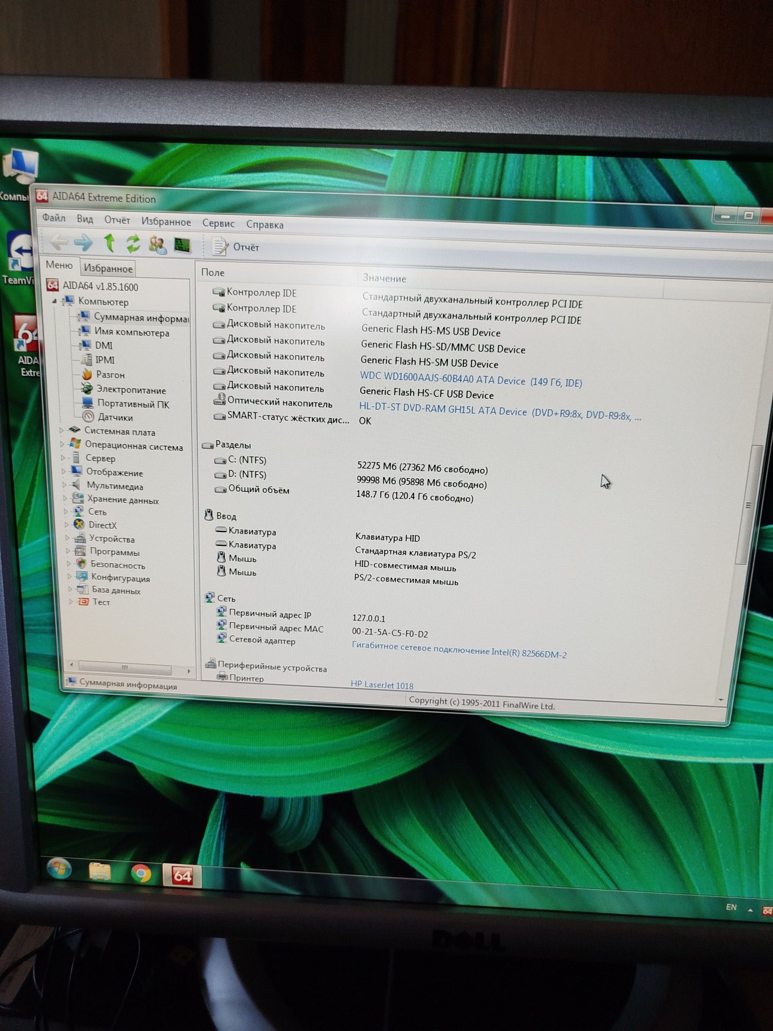Click the Forward navigation arrow

coord(83,242)
